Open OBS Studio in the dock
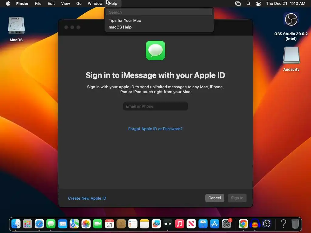 click(x=267, y=224)
